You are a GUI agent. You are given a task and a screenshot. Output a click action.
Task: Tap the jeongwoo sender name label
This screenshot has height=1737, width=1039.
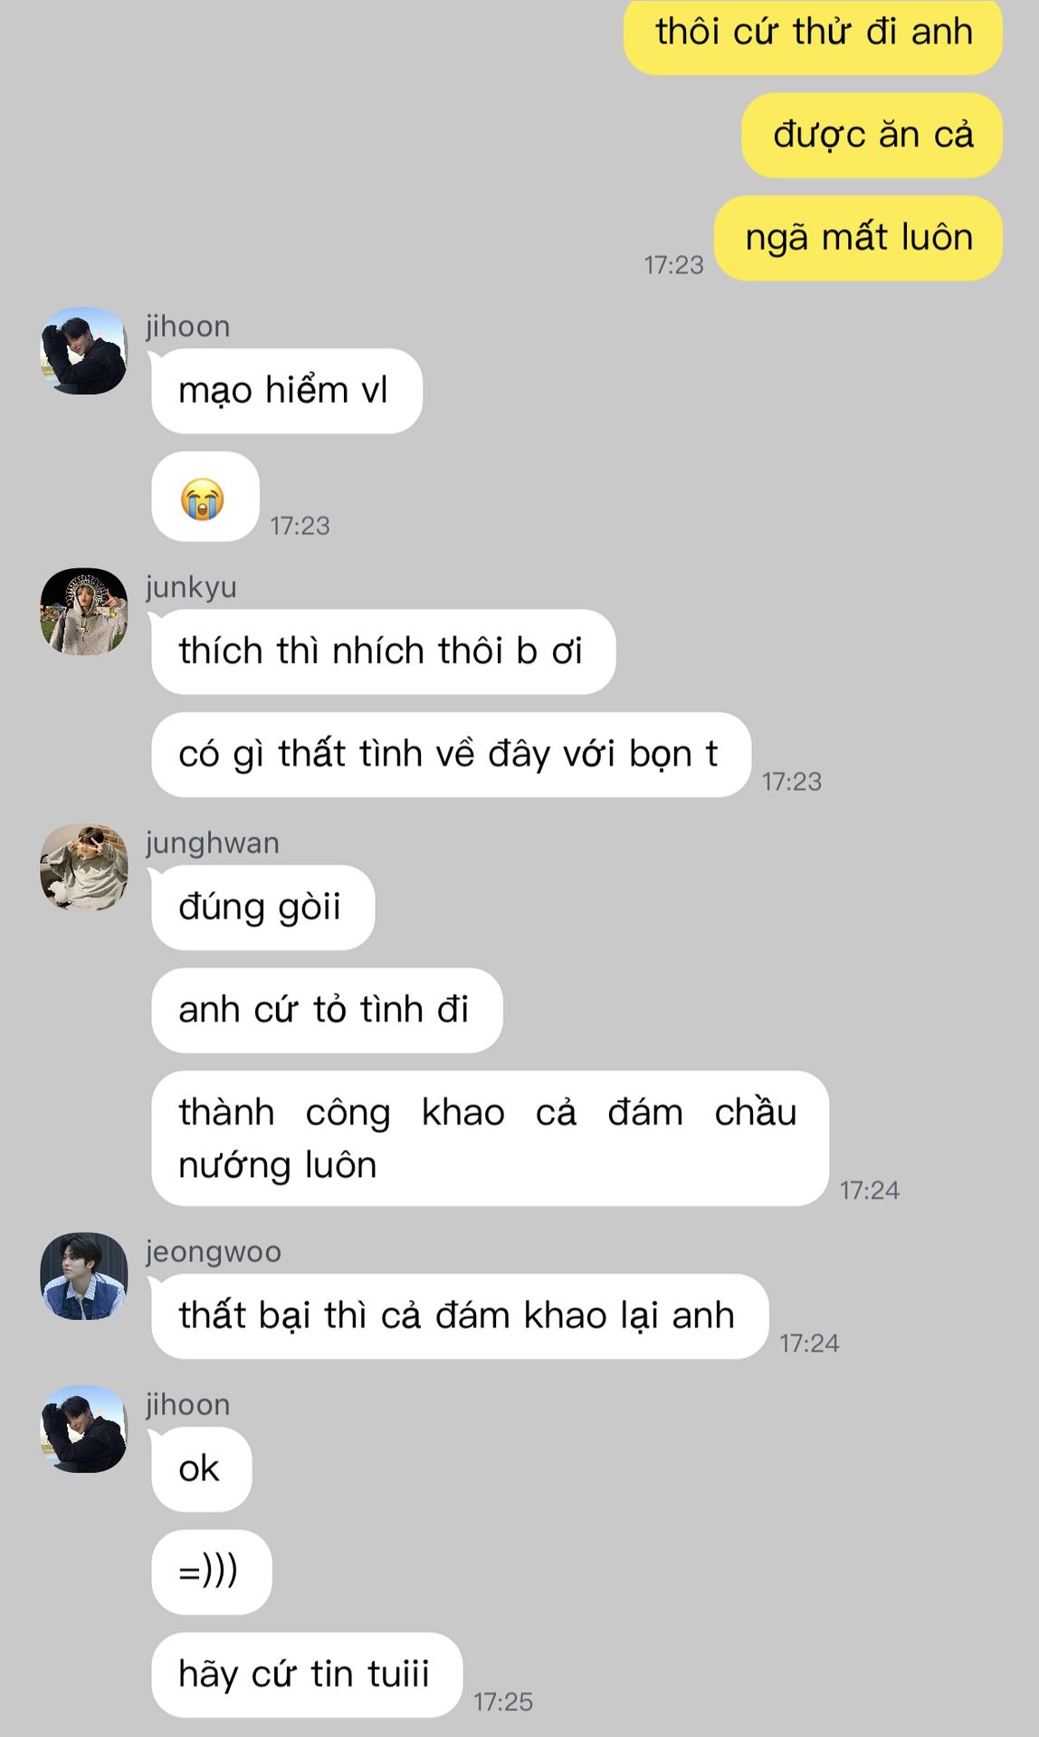(214, 1252)
